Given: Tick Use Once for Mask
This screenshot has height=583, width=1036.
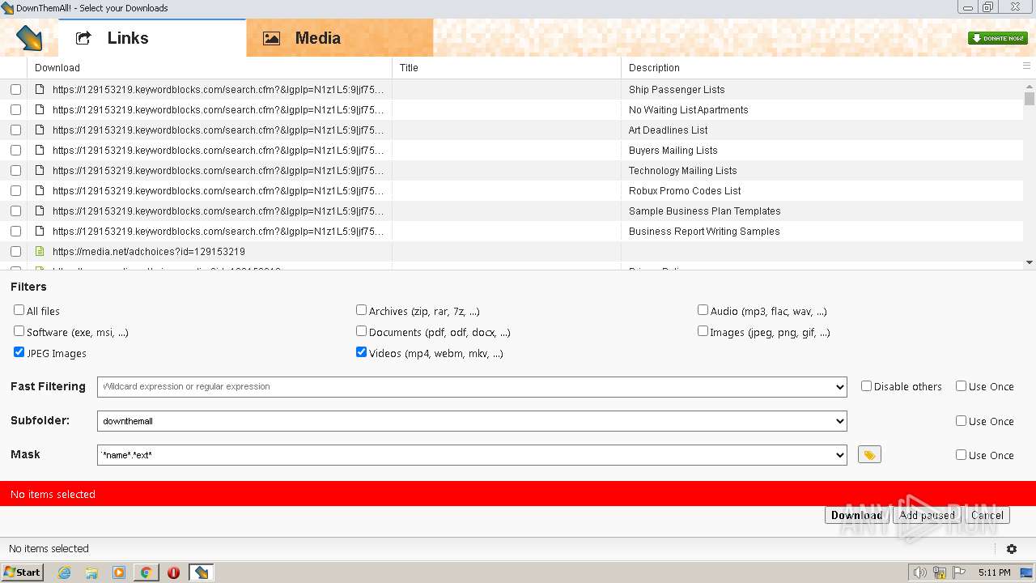Looking at the screenshot, I should (961, 455).
